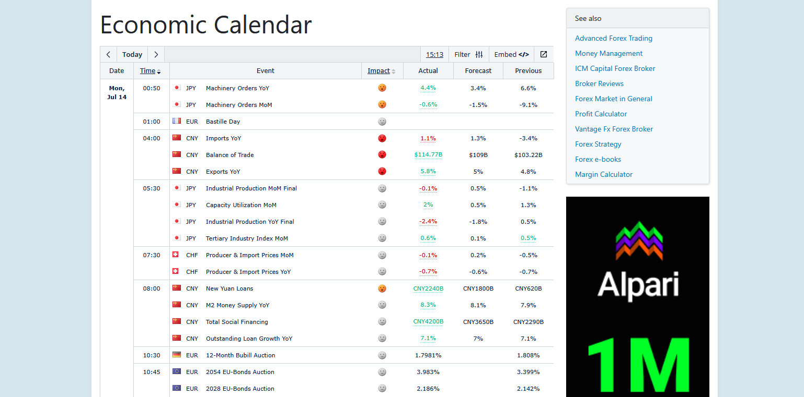Go to next day with right chevron
804x397 pixels.
[x=156, y=54]
